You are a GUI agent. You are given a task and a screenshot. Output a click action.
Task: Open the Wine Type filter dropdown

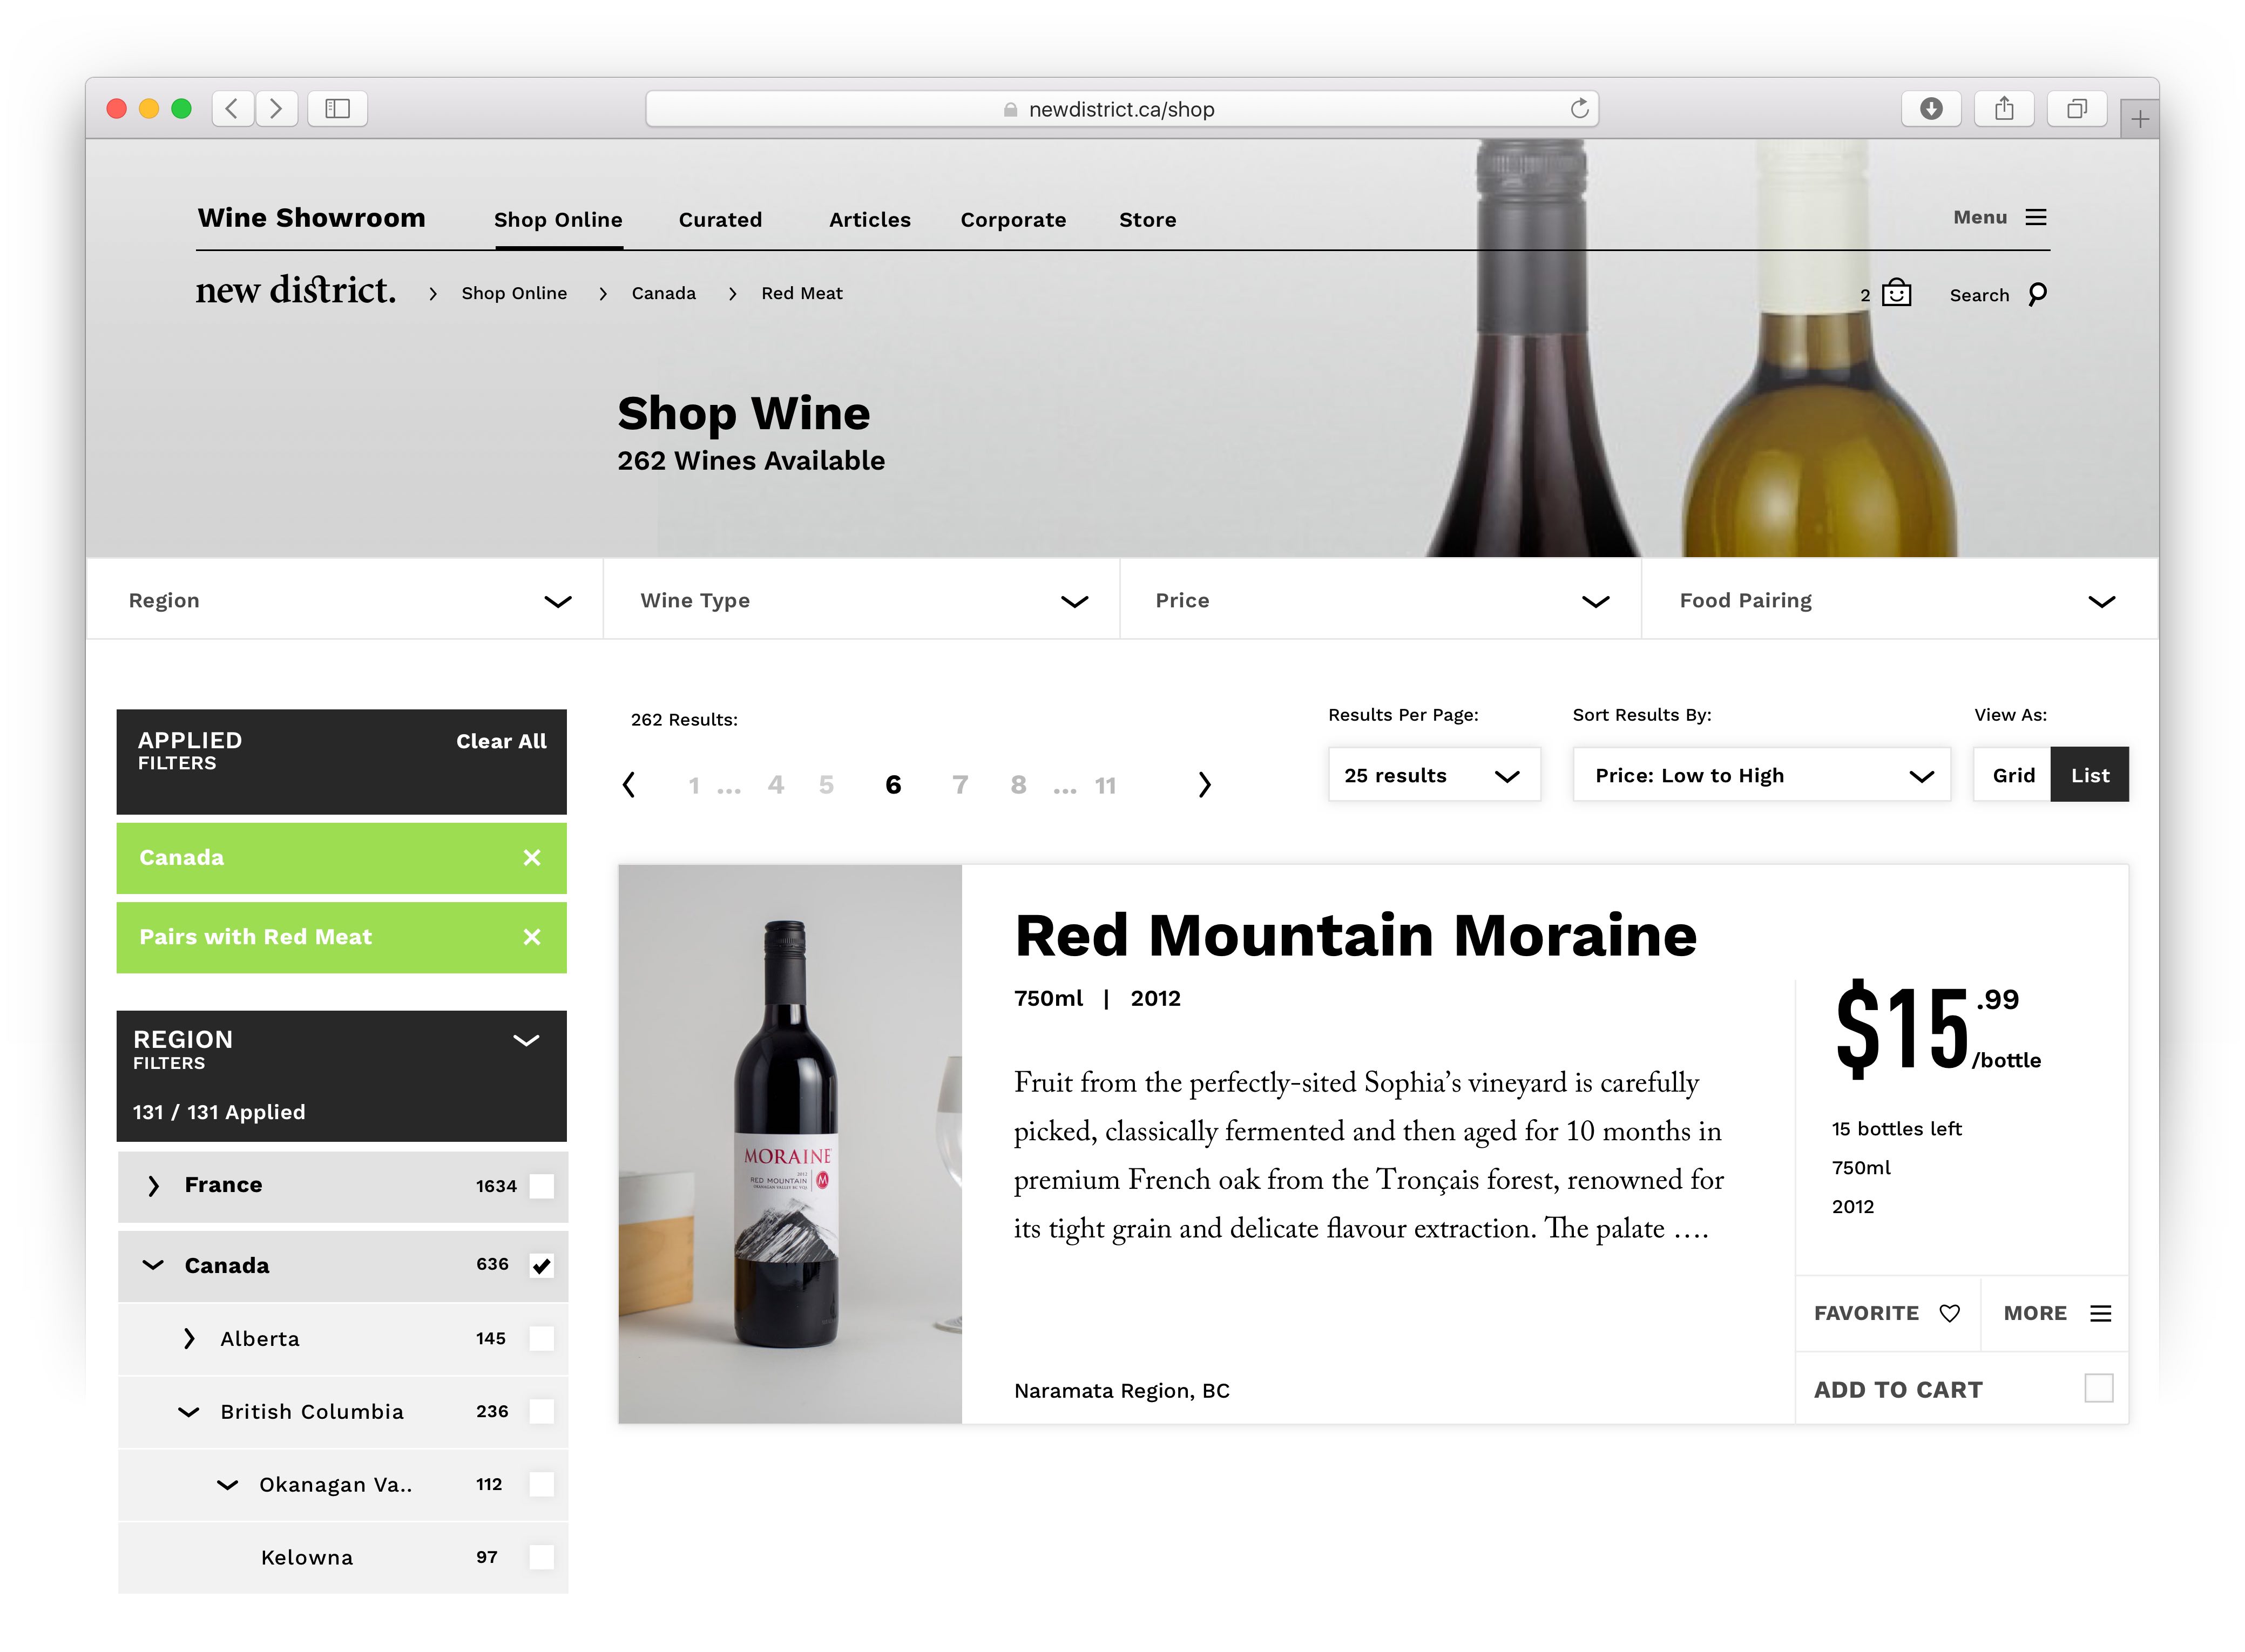pos(861,600)
